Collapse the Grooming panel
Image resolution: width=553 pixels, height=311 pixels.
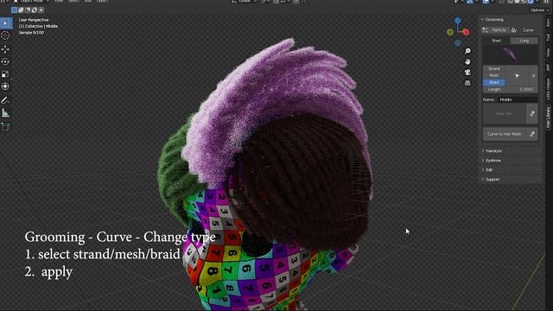click(493, 19)
